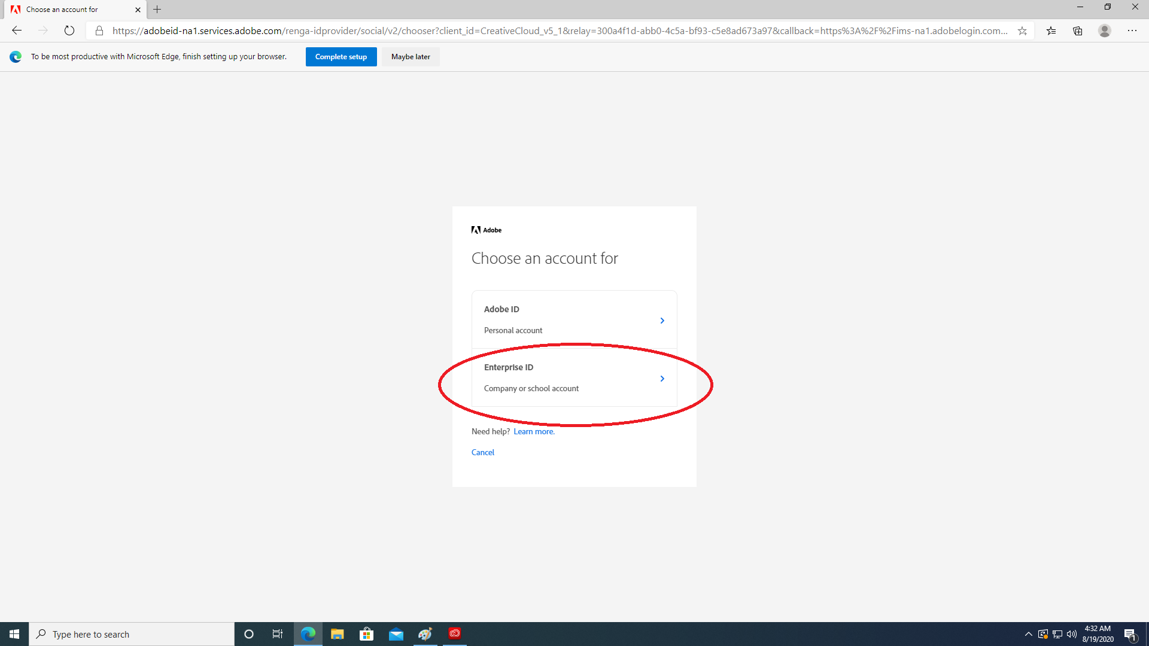Viewport: 1149px width, 646px height.
Task: Add this page to favorites star
Action: tap(1022, 31)
